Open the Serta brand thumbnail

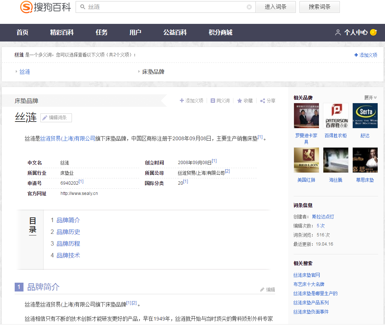365,116
